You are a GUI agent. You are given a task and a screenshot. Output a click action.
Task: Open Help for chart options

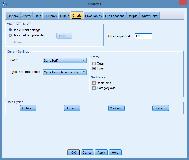(115, 152)
